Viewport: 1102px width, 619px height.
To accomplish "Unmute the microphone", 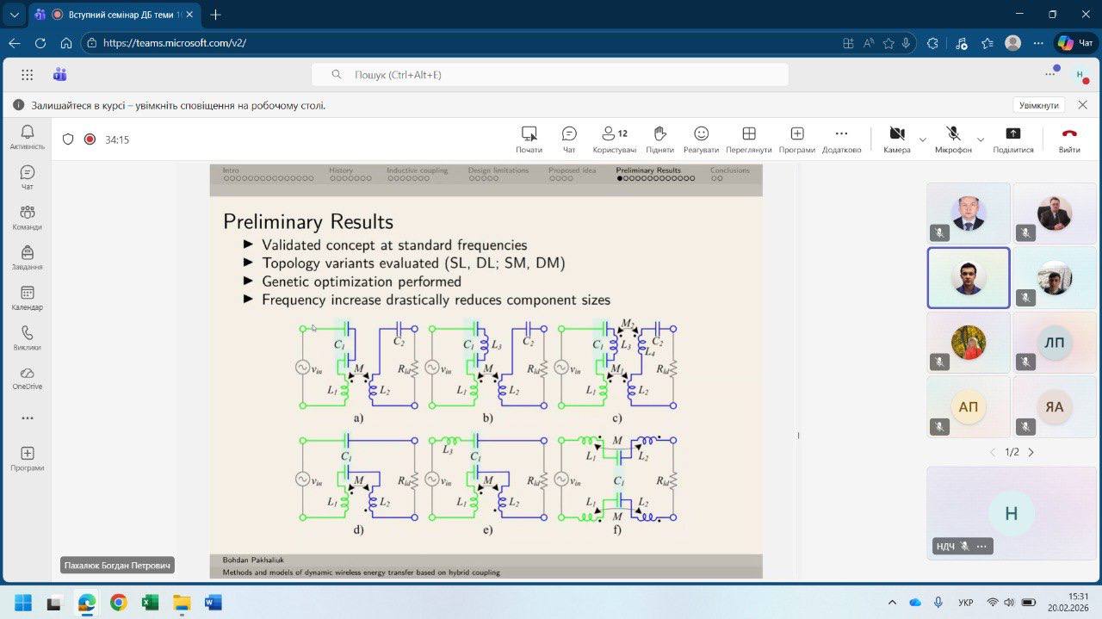I will 953,139.
